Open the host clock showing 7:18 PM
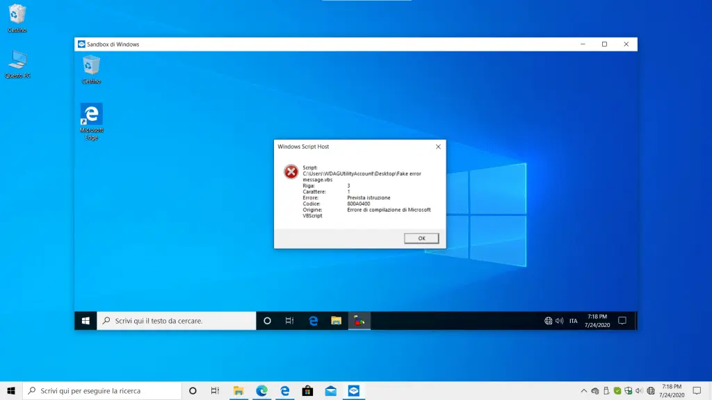 click(672, 390)
